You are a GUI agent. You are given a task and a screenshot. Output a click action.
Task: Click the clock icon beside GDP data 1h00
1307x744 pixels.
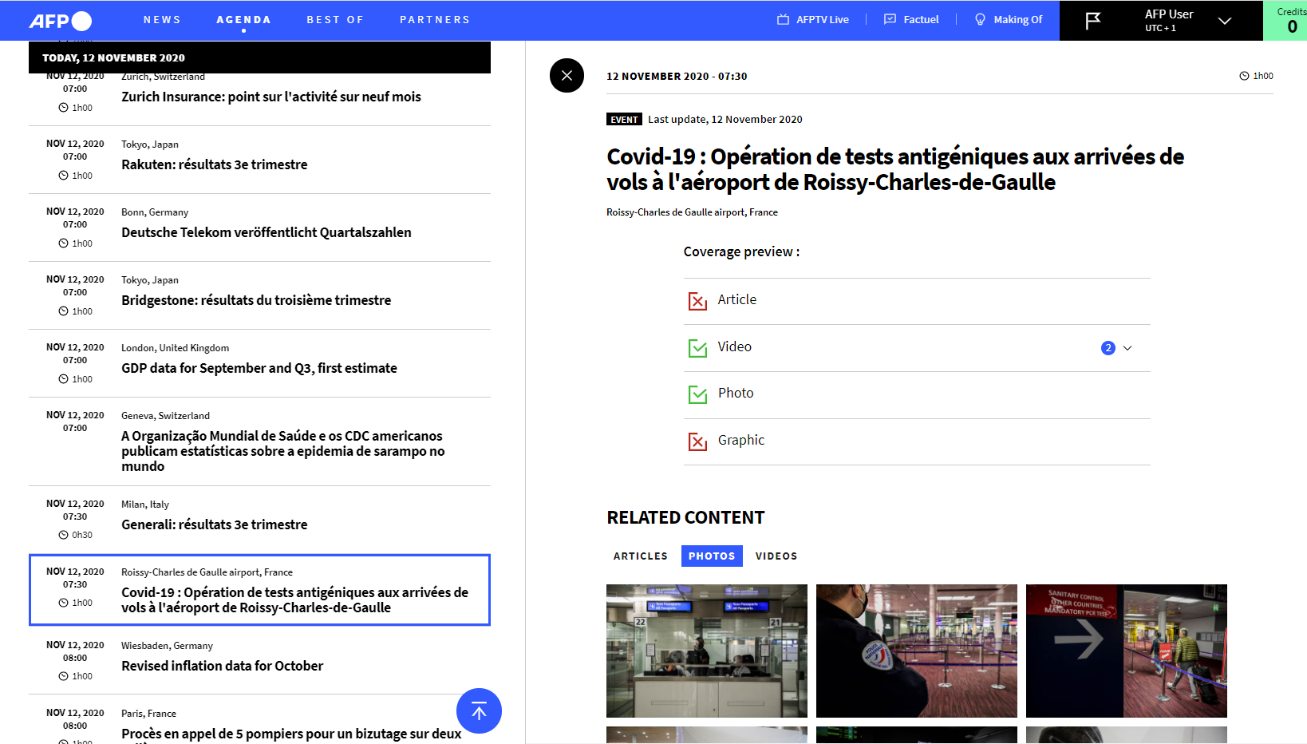(63, 379)
